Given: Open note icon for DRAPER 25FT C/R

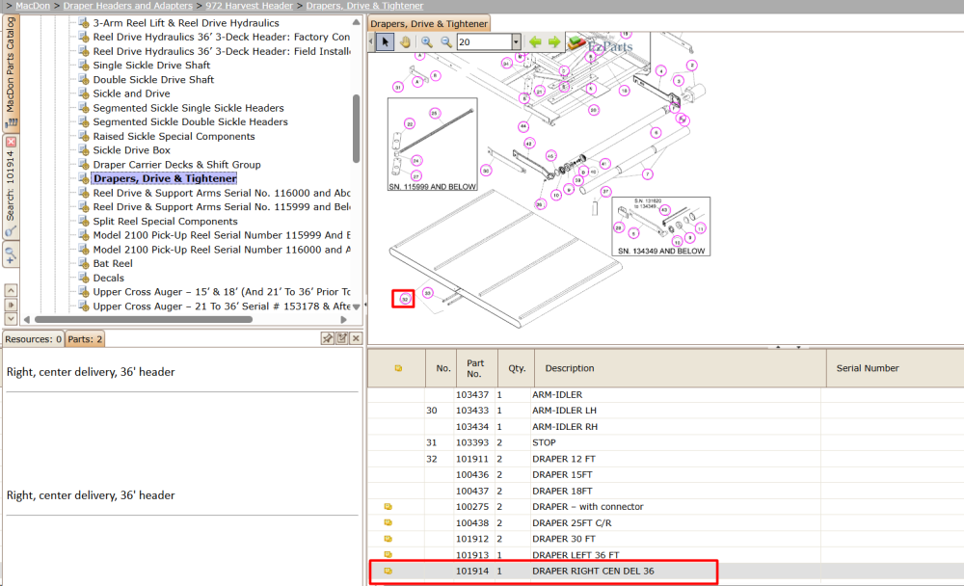Looking at the screenshot, I should [388, 522].
